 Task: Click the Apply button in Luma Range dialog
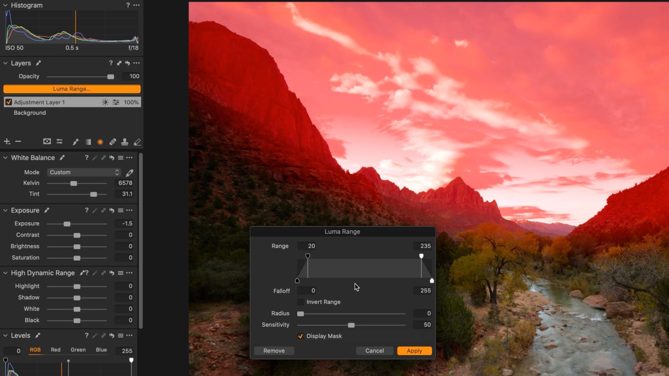point(414,351)
